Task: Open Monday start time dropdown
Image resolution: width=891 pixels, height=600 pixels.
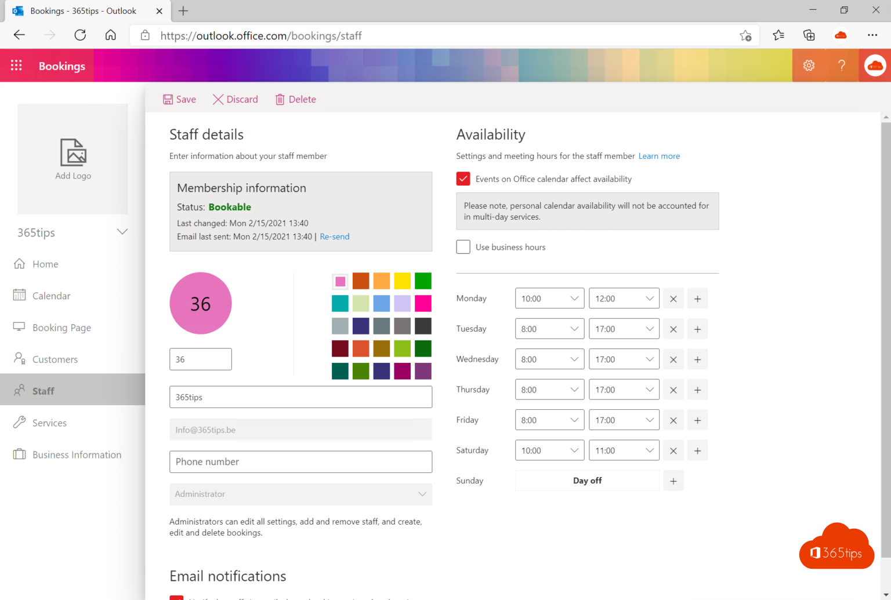Action: tap(549, 299)
